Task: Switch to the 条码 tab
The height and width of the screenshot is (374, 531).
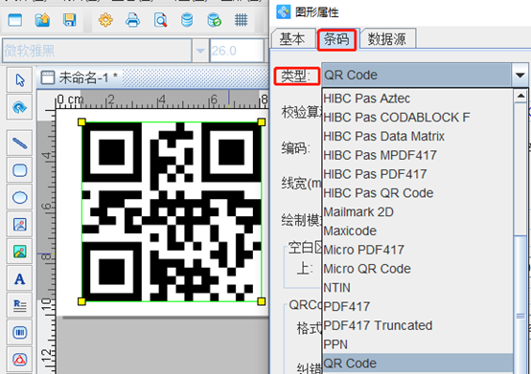Action: tap(336, 39)
